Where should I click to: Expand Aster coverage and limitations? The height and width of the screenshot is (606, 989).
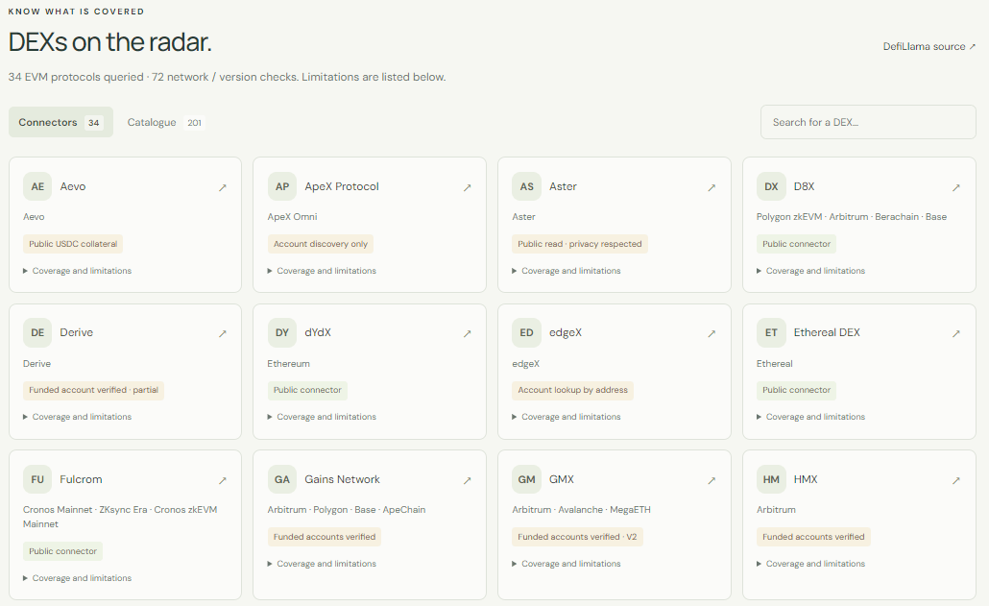pos(567,271)
